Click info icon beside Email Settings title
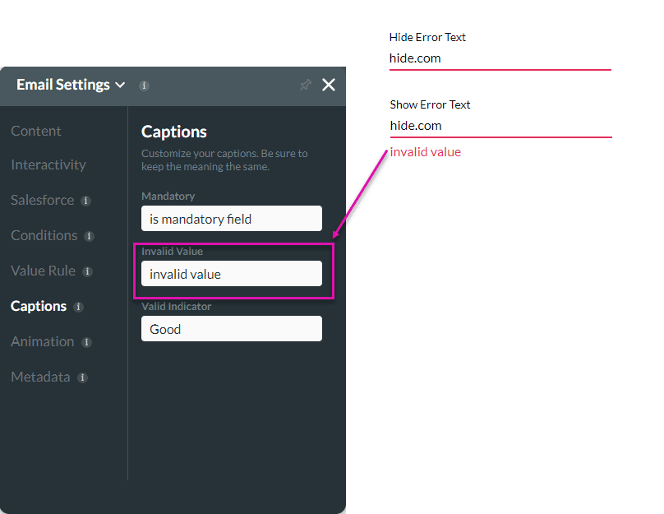 144,86
